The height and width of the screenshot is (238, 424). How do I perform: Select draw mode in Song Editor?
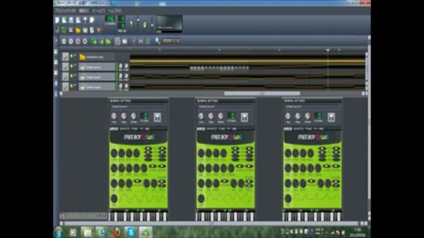coord(117,41)
